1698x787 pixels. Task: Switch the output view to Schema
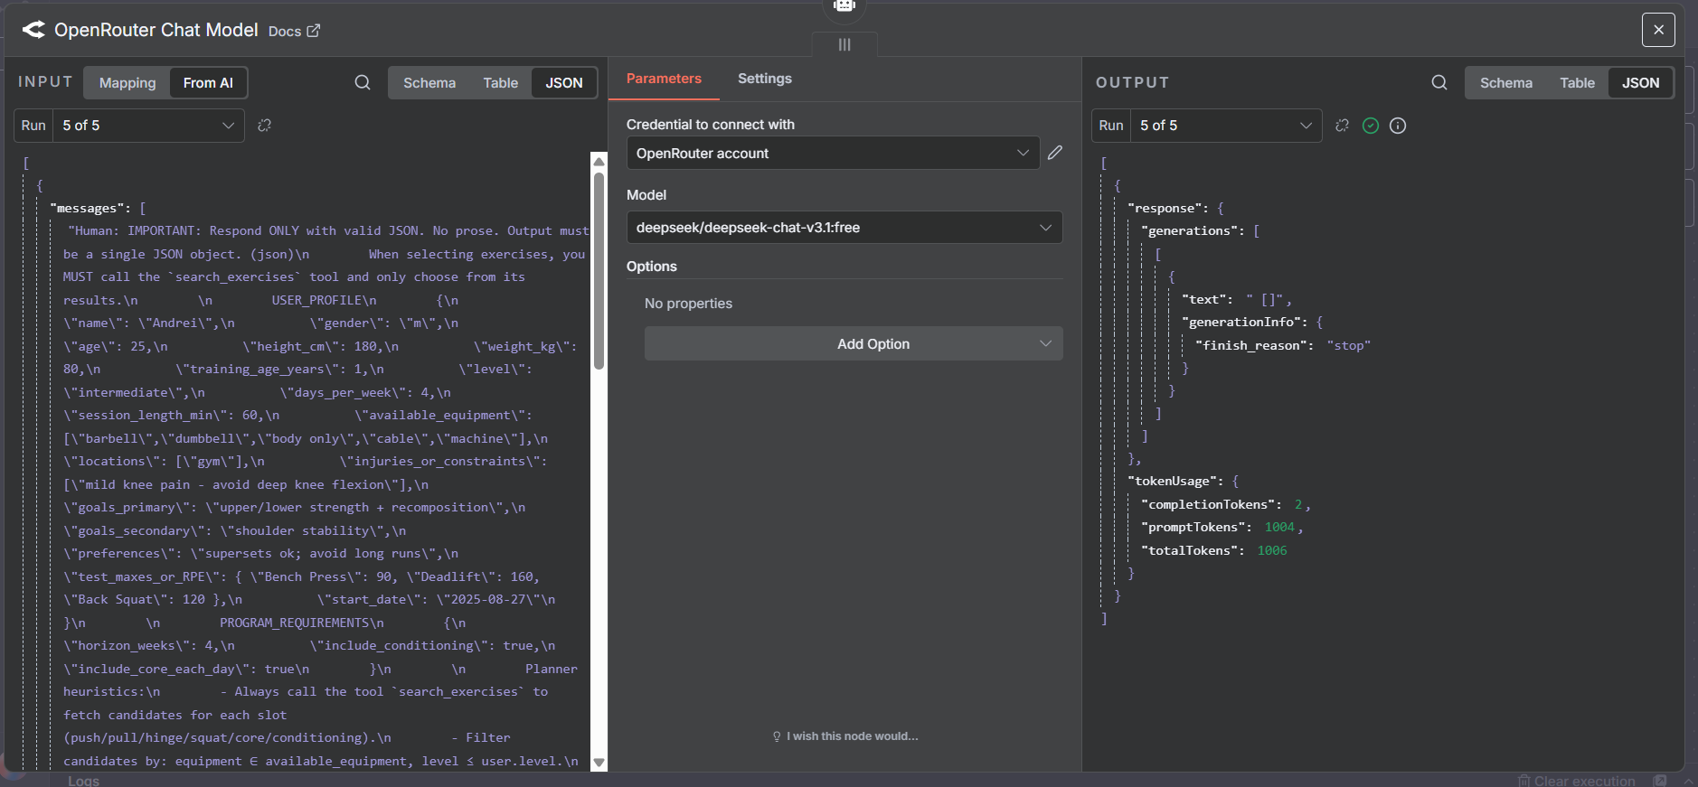point(1505,82)
